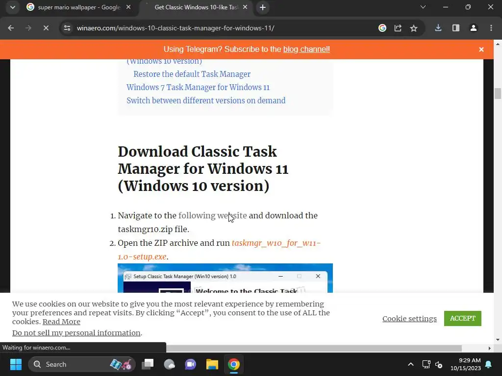
Task: Toggle the Chrome side panel
Action: pos(456,28)
